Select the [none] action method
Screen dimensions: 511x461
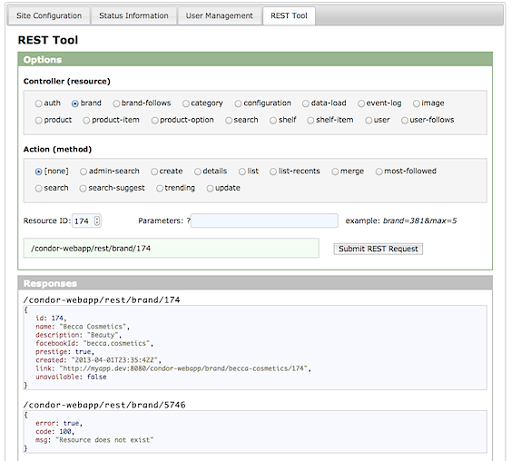coord(38,172)
